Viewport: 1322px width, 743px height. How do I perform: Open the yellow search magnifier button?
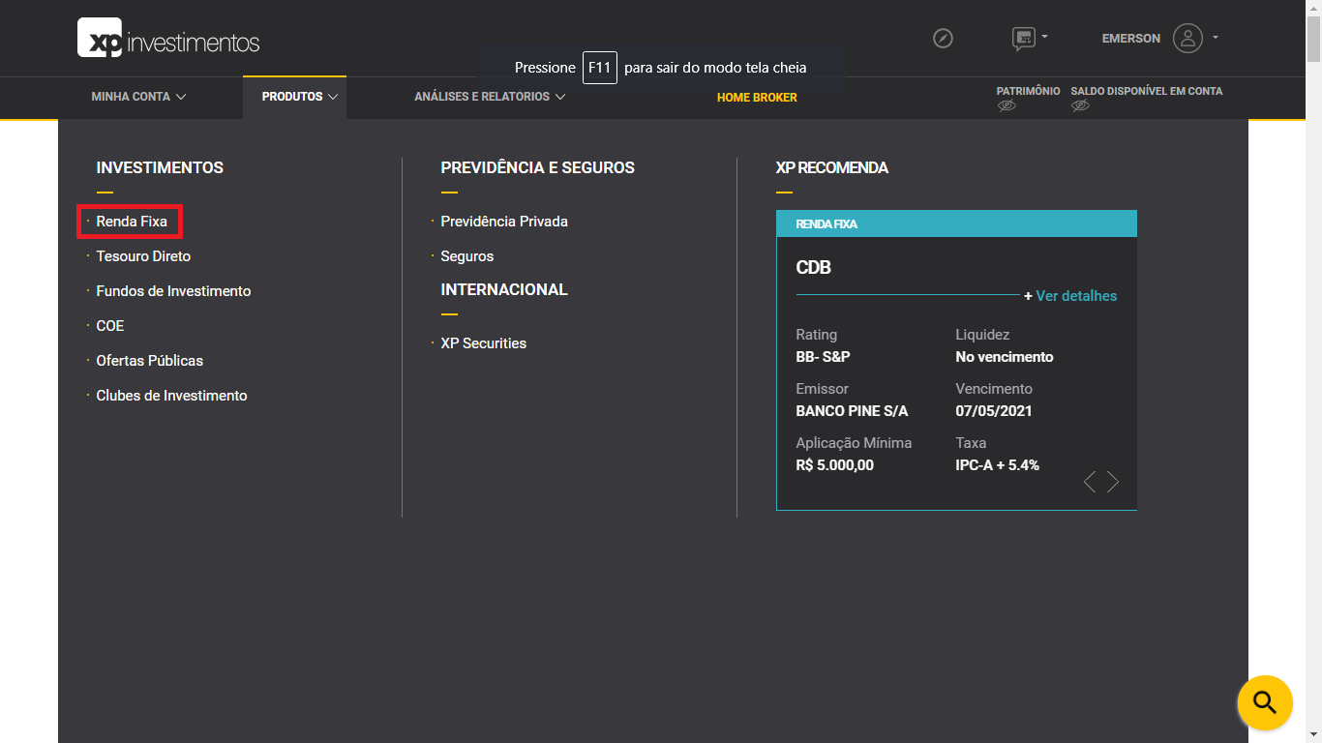click(1265, 702)
